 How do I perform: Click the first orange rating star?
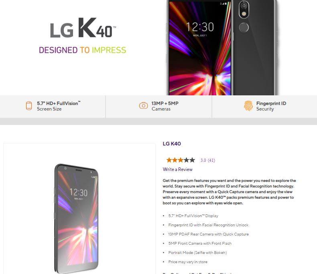(169, 160)
